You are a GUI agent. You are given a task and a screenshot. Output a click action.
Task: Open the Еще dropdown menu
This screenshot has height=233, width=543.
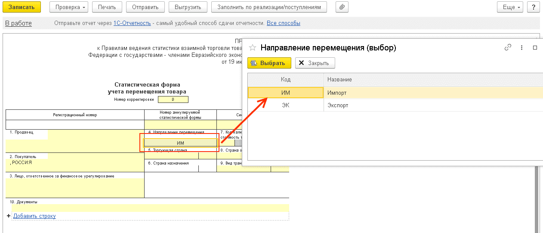tap(509, 7)
